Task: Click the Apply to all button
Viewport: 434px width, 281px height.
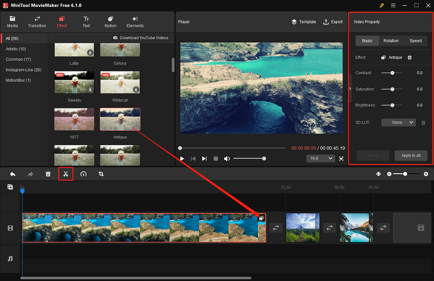Action: coord(411,155)
